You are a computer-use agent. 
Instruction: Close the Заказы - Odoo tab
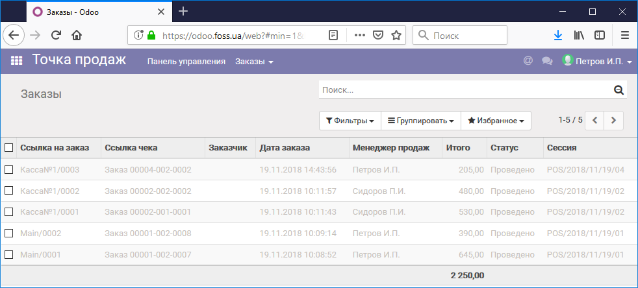click(161, 12)
